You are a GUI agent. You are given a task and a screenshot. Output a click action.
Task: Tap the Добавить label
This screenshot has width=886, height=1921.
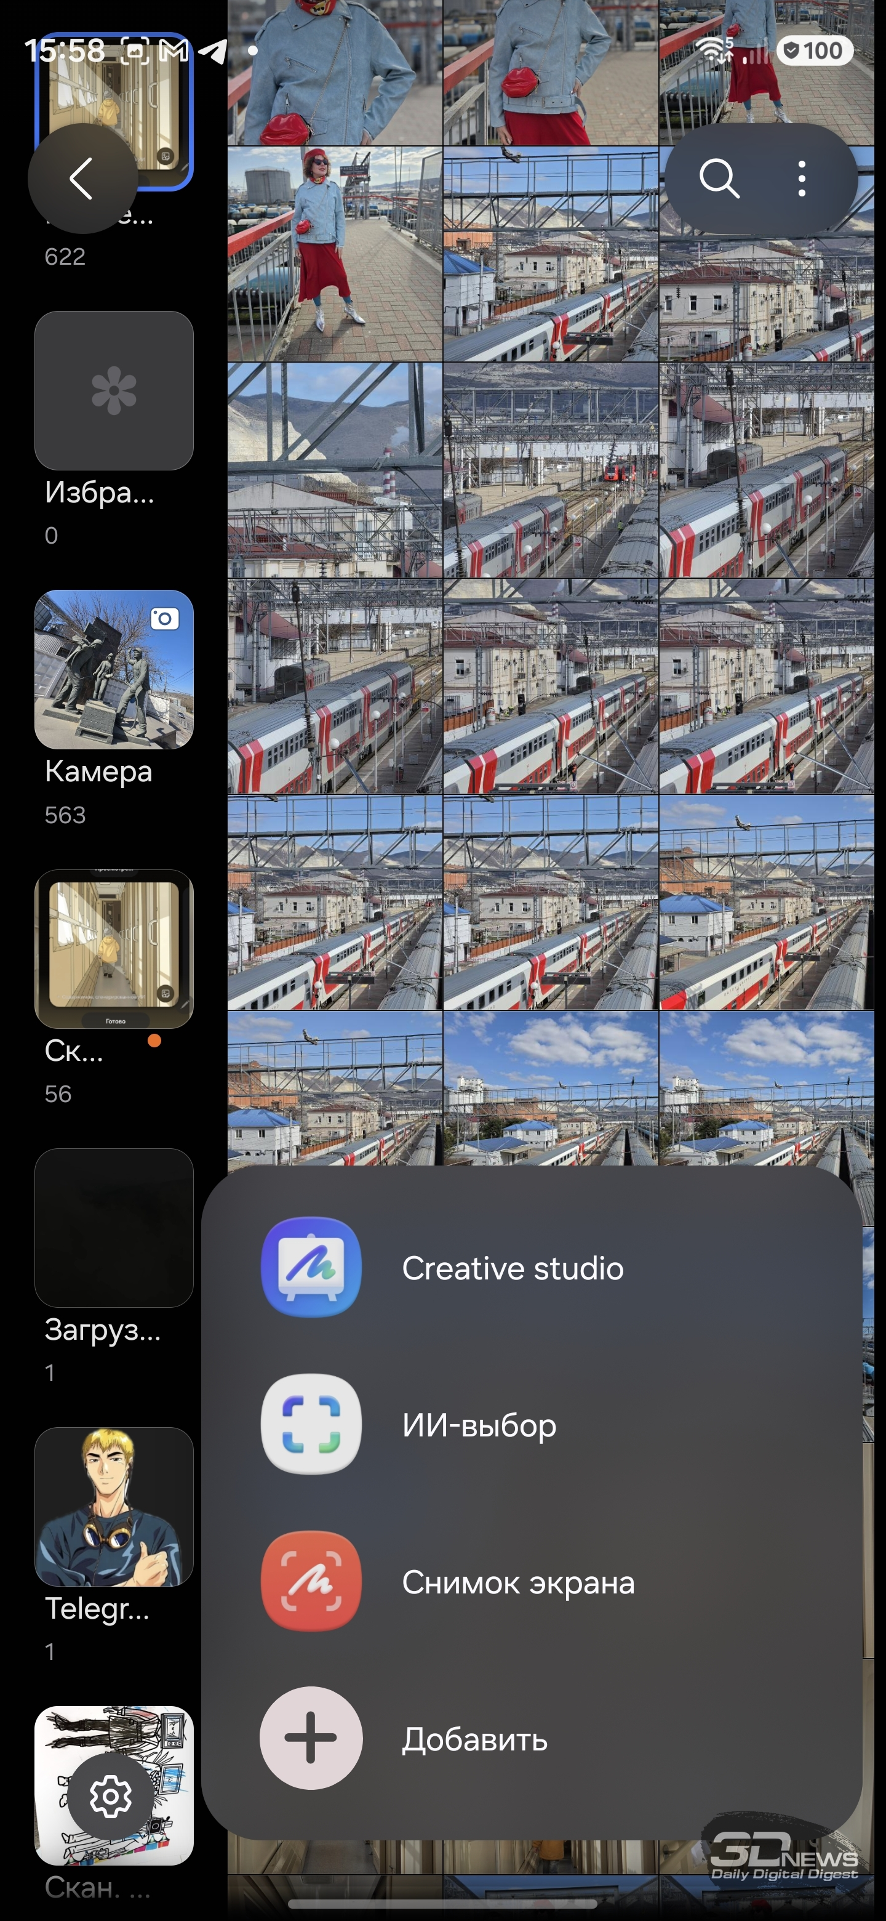(x=474, y=1739)
